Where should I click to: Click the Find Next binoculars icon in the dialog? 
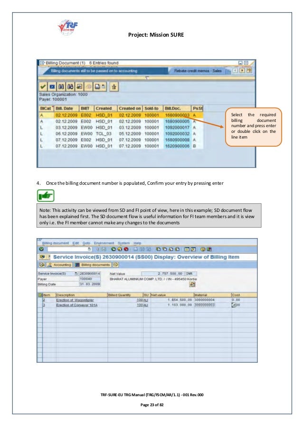(70, 87)
